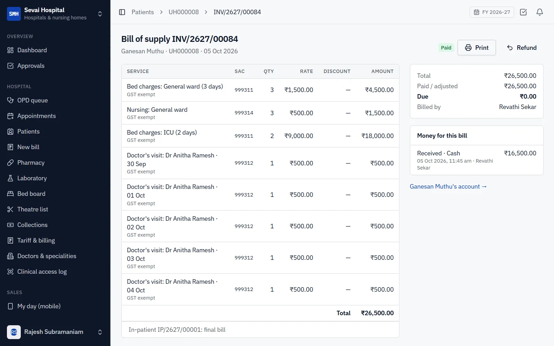
Task: Click the New bill receipt icon
Action: pos(10,147)
